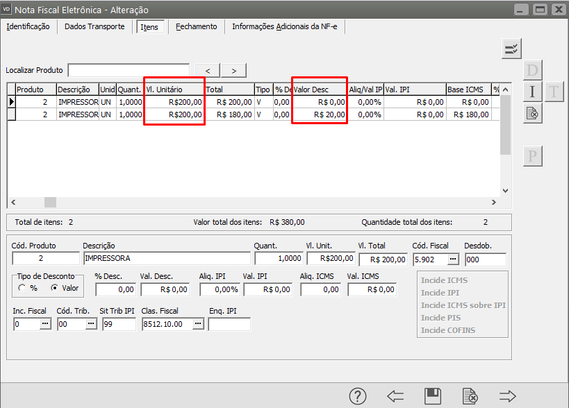Open help with the question mark icon
The image size is (569, 408).
[358, 396]
